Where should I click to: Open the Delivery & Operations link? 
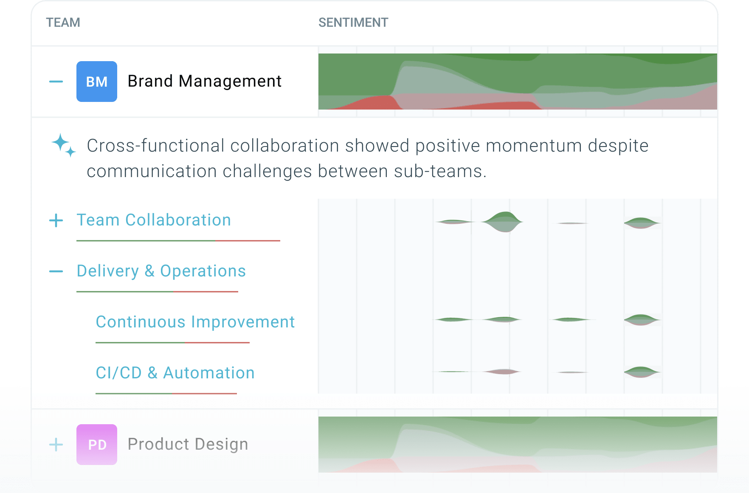click(161, 271)
